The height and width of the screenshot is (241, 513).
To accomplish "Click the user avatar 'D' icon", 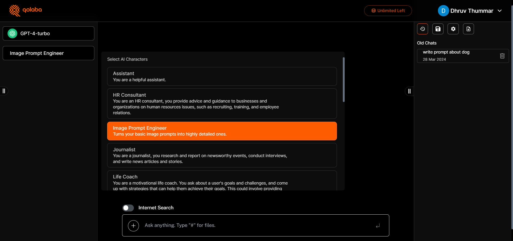I will click(x=443, y=11).
